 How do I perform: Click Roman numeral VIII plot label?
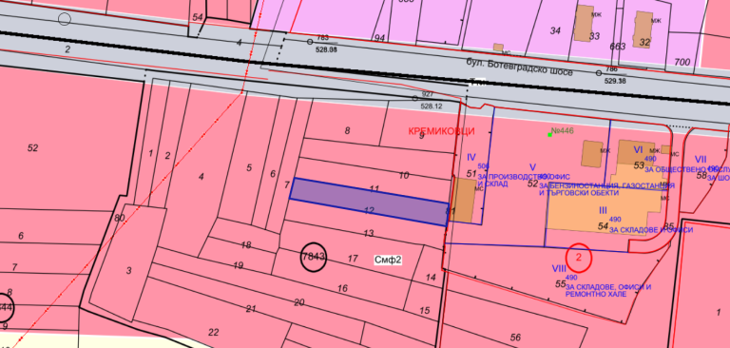point(559,268)
